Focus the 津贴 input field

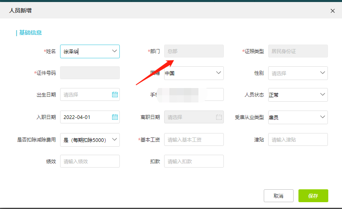(x=298, y=139)
